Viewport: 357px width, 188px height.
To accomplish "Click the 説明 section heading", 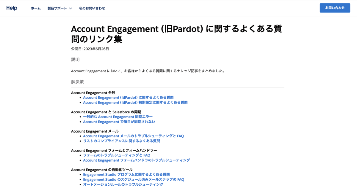I will coord(75,60).
